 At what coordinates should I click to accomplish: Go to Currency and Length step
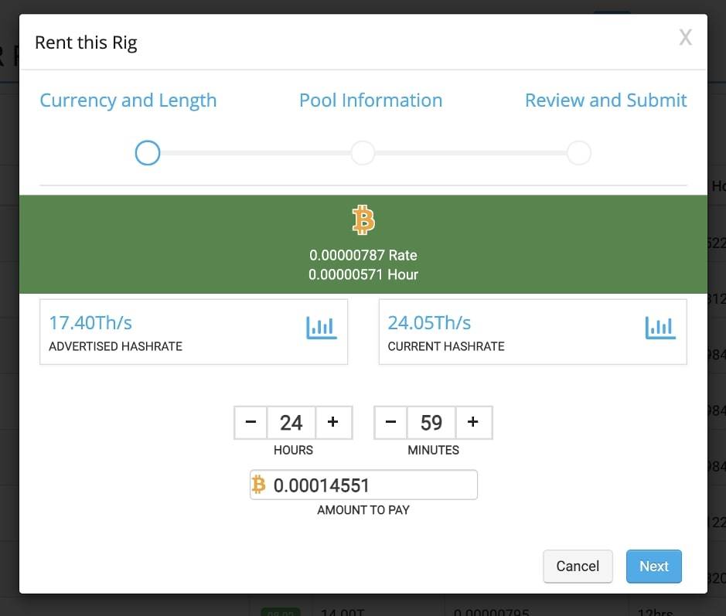tap(128, 100)
